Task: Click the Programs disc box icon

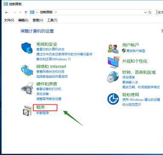Action: click(27, 111)
